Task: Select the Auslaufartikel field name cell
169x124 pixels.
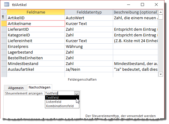Action: (36, 69)
